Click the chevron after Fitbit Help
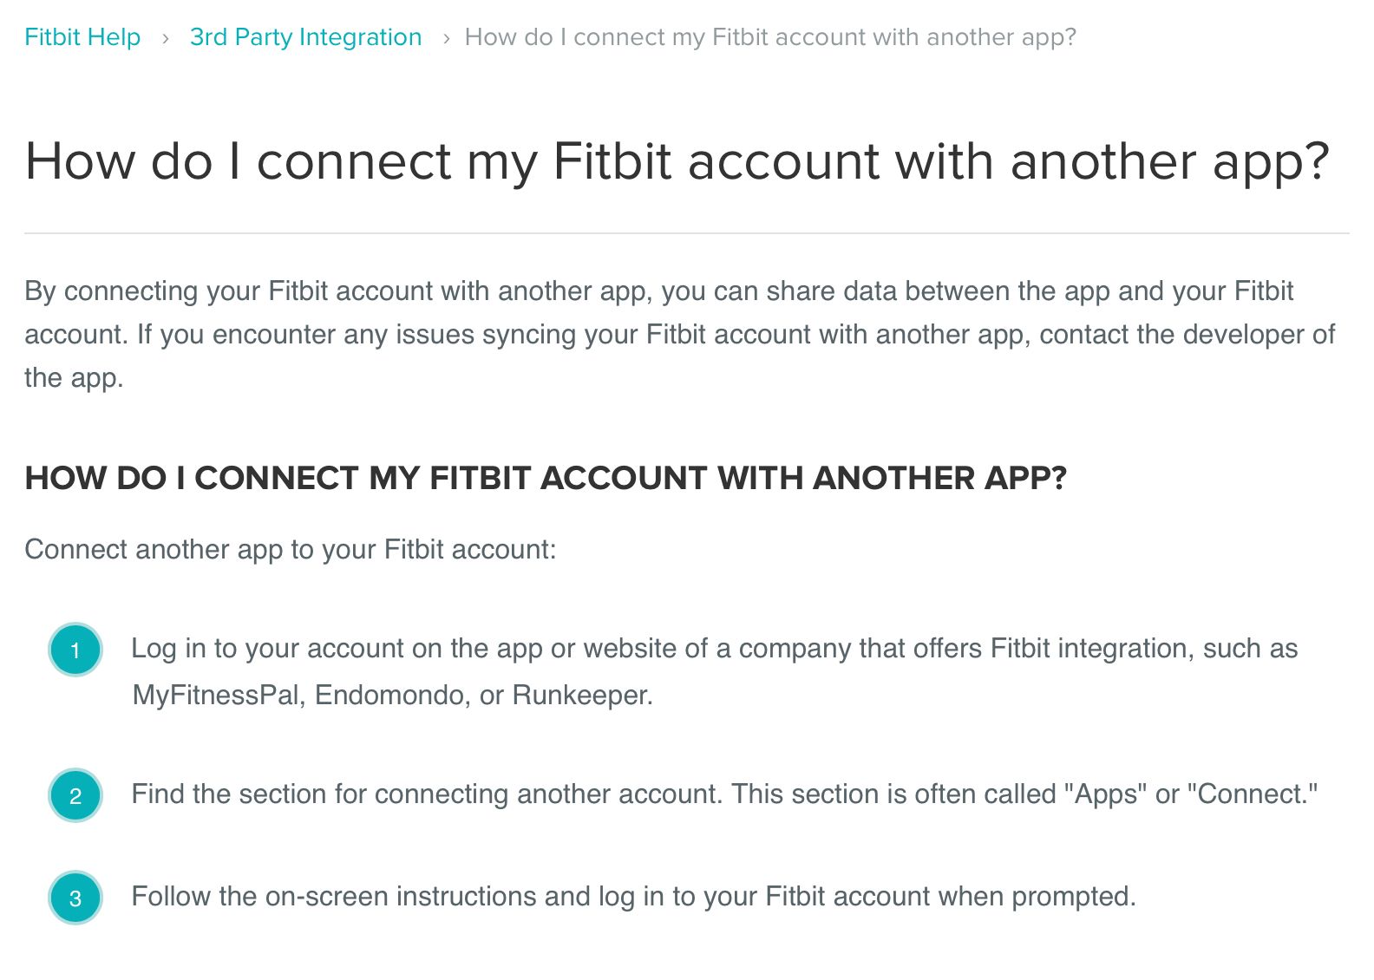1374x980 pixels. coord(165,38)
